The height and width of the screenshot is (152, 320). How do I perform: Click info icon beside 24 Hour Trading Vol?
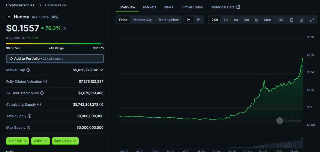click(x=42, y=93)
